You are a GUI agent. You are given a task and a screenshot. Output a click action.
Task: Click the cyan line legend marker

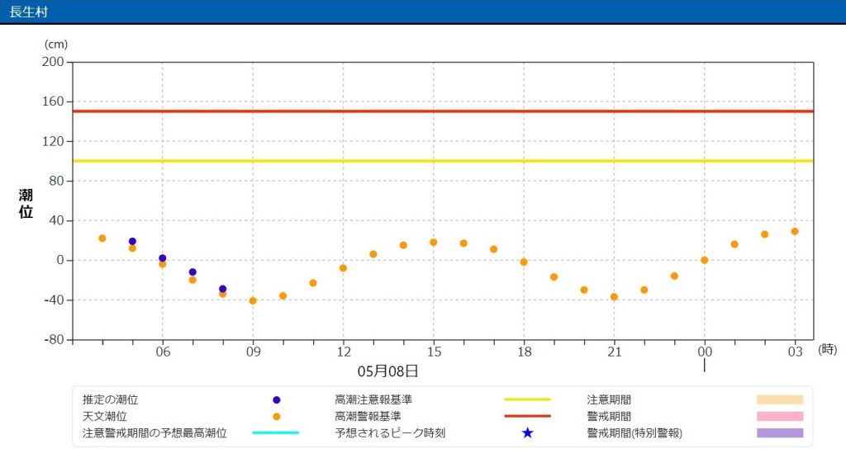(276, 432)
